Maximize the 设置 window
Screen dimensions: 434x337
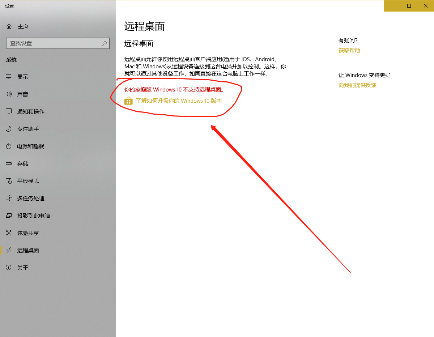coord(409,6)
